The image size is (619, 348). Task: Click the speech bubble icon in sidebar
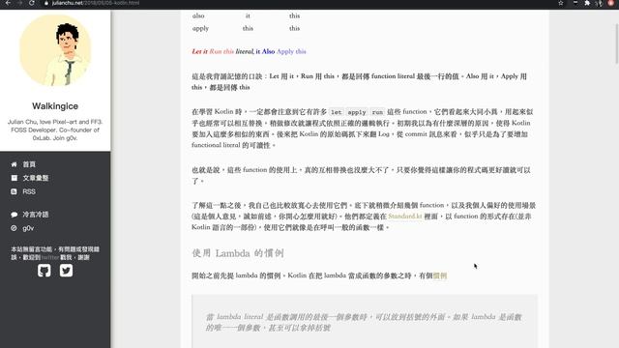(15, 215)
